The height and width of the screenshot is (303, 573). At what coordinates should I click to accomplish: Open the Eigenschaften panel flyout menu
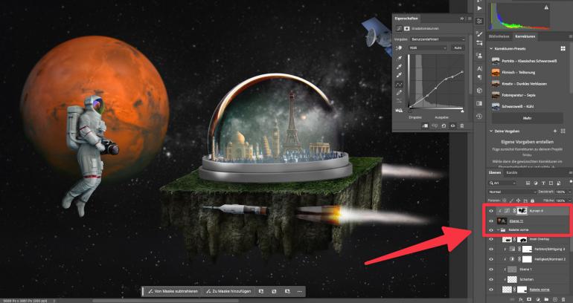470,19
